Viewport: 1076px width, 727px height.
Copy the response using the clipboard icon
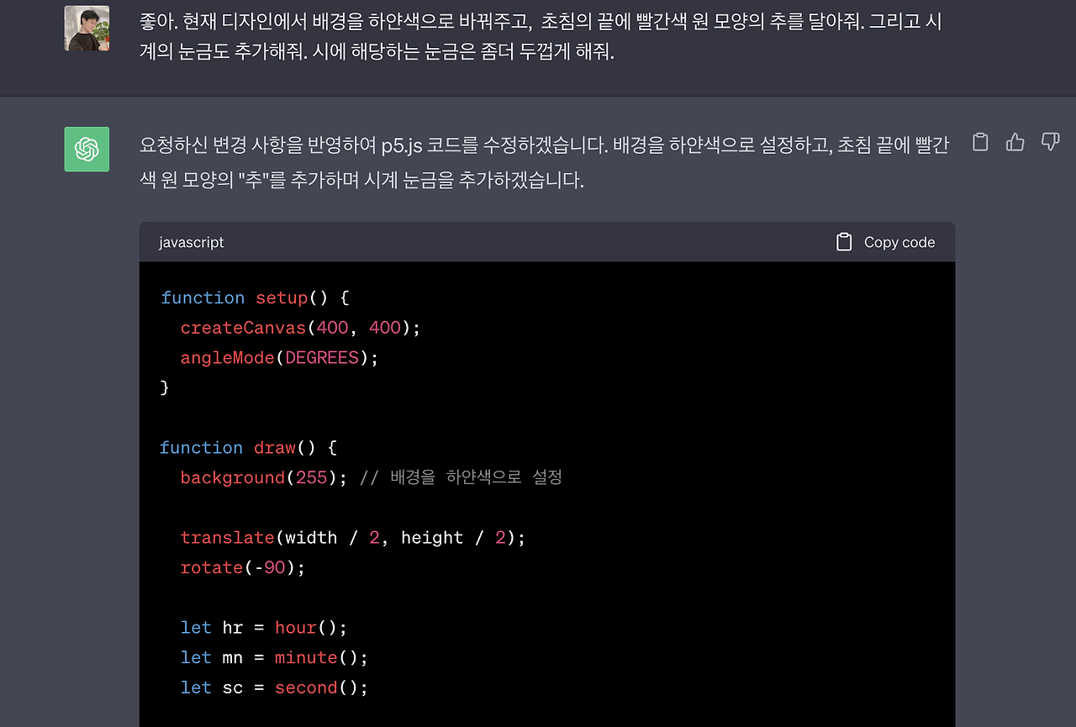(980, 142)
